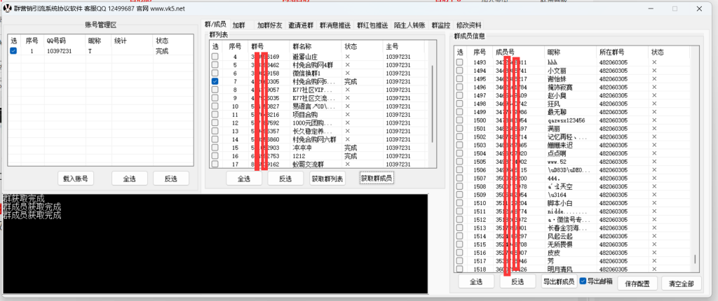Toggle the 导出邮箱 checkbox
The image size is (718, 301).
coord(583,281)
